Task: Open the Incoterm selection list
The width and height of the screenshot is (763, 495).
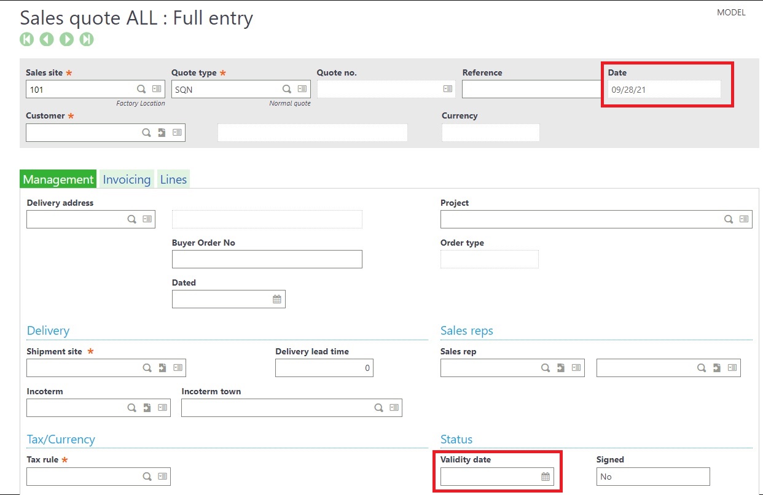Action: [x=163, y=407]
